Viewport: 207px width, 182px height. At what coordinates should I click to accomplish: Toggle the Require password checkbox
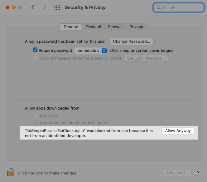[35, 50]
